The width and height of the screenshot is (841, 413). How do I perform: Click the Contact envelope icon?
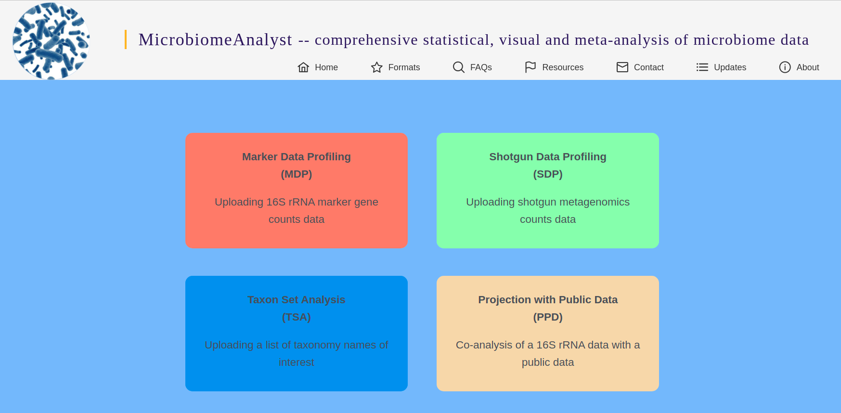622,67
